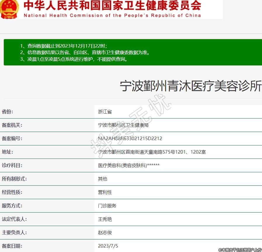Click the first notice about the 2023年12月17日 data cutoff
This screenshot has width=262, height=252.
[64, 46]
